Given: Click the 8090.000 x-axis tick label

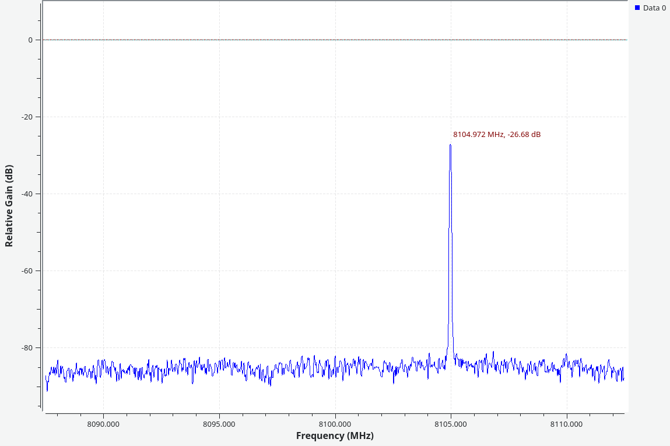Looking at the screenshot, I should pyautogui.click(x=103, y=424).
